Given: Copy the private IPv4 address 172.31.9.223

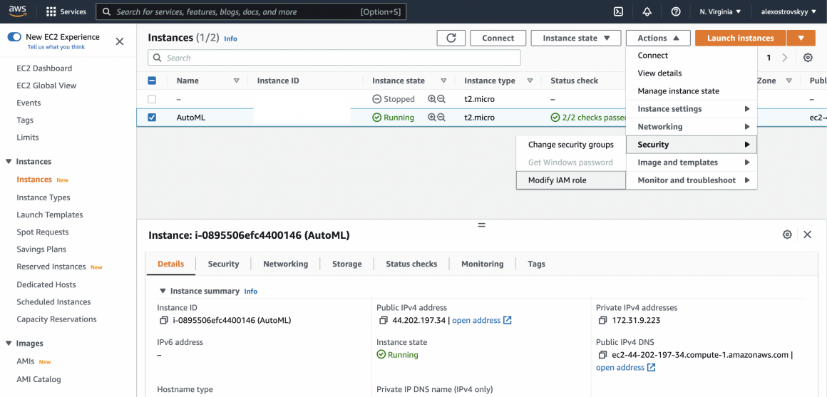Looking at the screenshot, I should click(602, 321).
